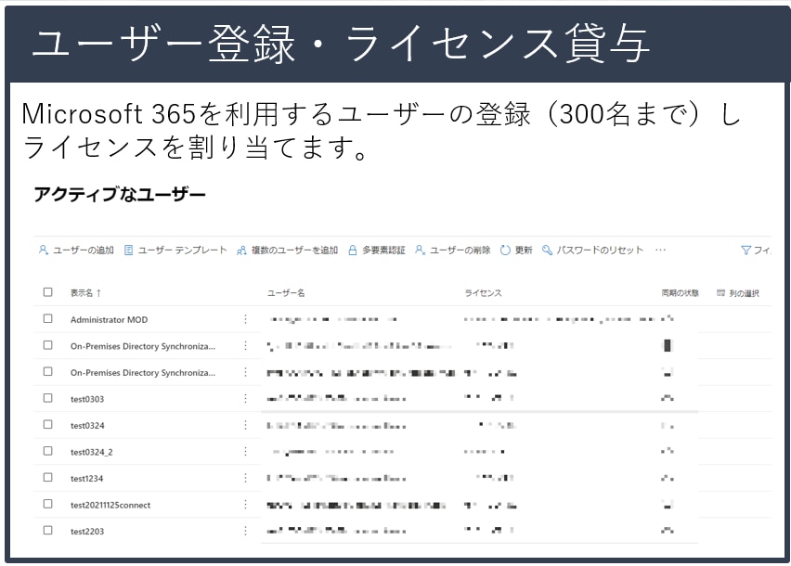
Task: Click the 同期の状態 column header
Action: [680, 293]
